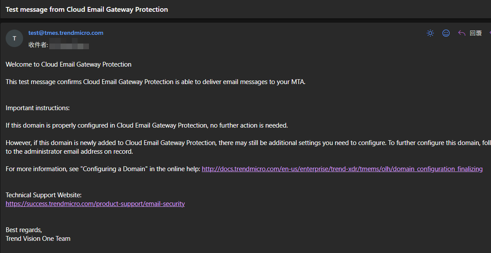Click the "no further action is needed" sentence

click(147, 125)
